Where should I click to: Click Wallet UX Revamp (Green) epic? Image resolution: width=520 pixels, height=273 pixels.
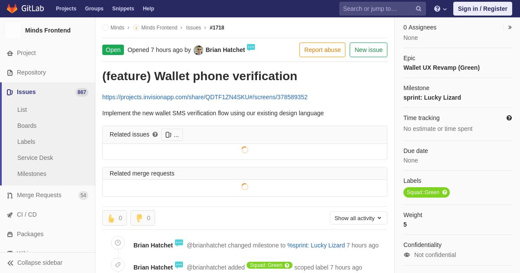(442, 68)
